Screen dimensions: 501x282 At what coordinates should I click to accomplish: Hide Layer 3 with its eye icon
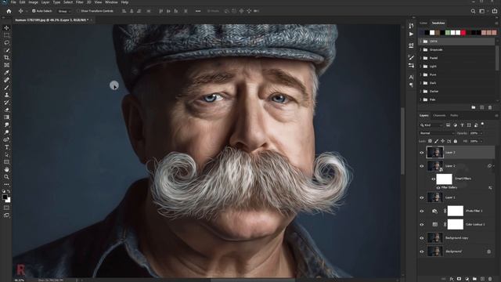[422, 153]
